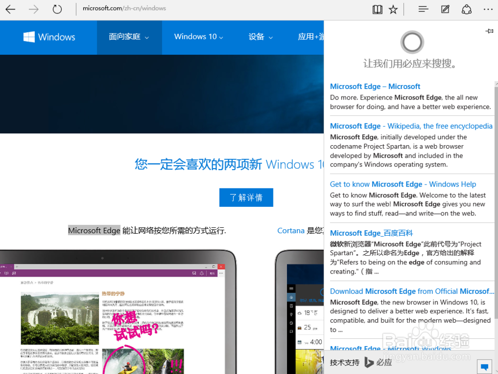Screen dimensions: 498x374
Task: Open the More actions ellipsis menu
Action: point(488,9)
